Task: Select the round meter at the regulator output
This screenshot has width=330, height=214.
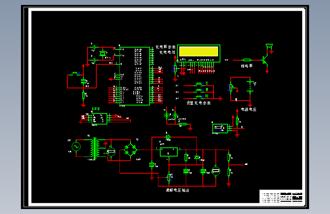Action: point(216,171)
